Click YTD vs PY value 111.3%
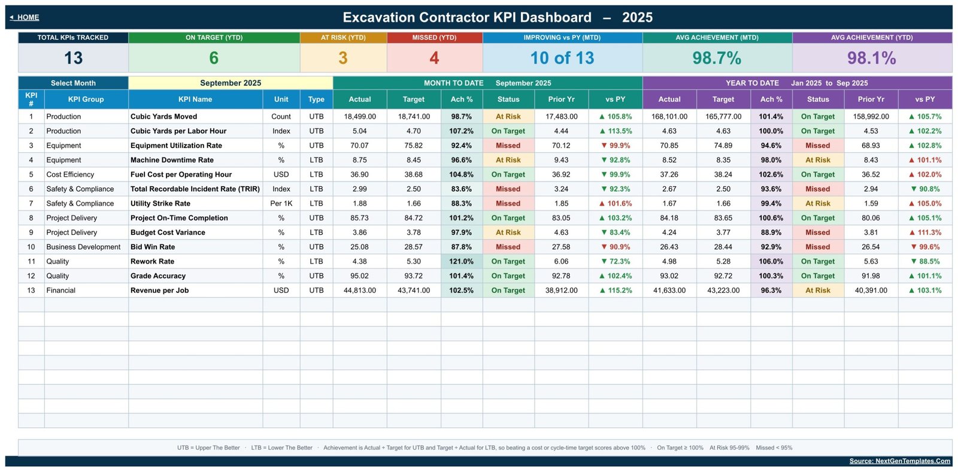 click(x=925, y=232)
